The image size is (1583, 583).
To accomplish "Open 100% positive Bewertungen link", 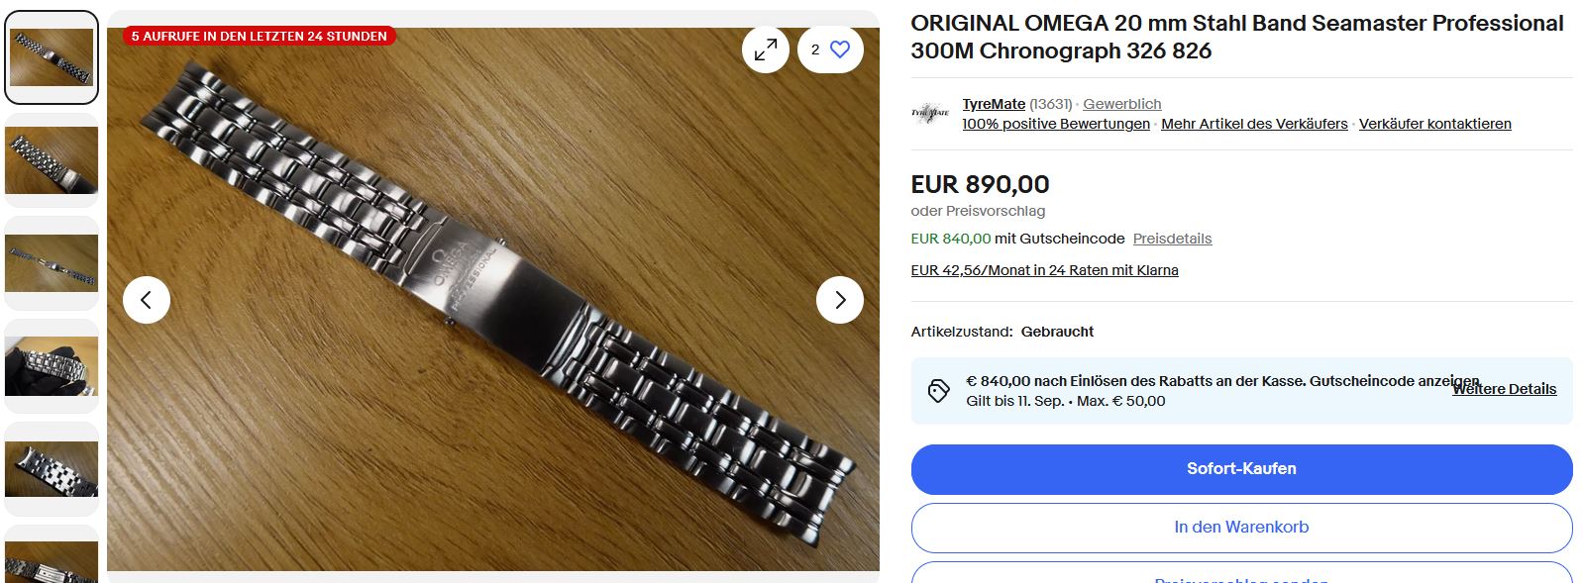I will (1056, 124).
